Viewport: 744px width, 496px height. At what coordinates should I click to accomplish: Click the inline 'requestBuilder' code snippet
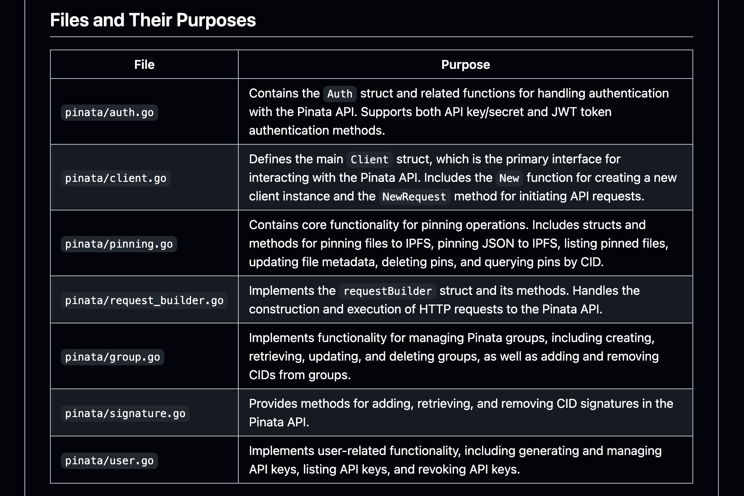click(x=387, y=291)
